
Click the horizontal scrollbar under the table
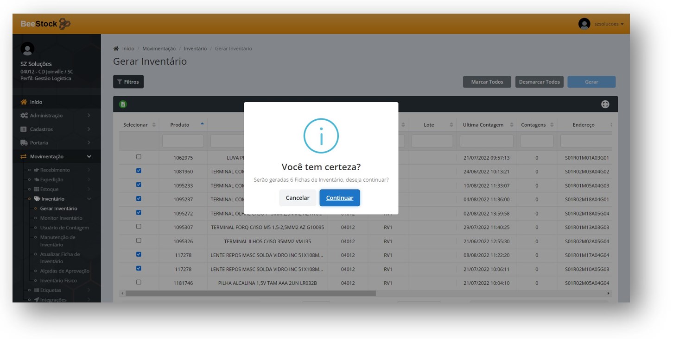pyautogui.click(x=250, y=293)
